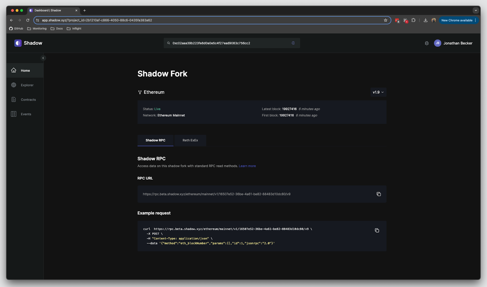The image size is (487, 287).
Task: Click the Home house icon
Action: [14, 70]
